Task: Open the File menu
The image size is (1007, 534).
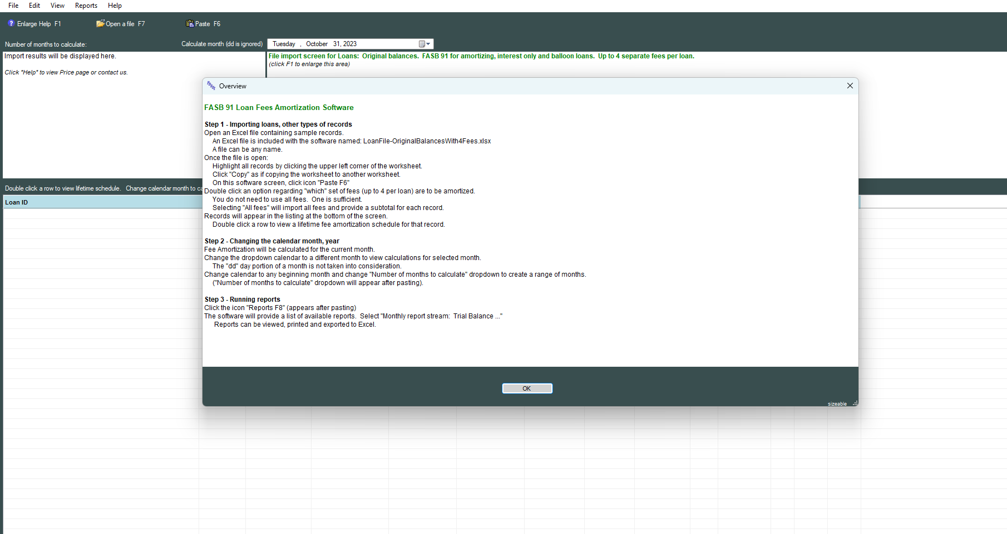Action: pyautogui.click(x=13, y=6)
